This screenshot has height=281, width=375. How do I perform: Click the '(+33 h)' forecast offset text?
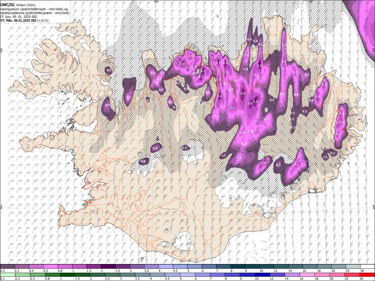point(43,20)
